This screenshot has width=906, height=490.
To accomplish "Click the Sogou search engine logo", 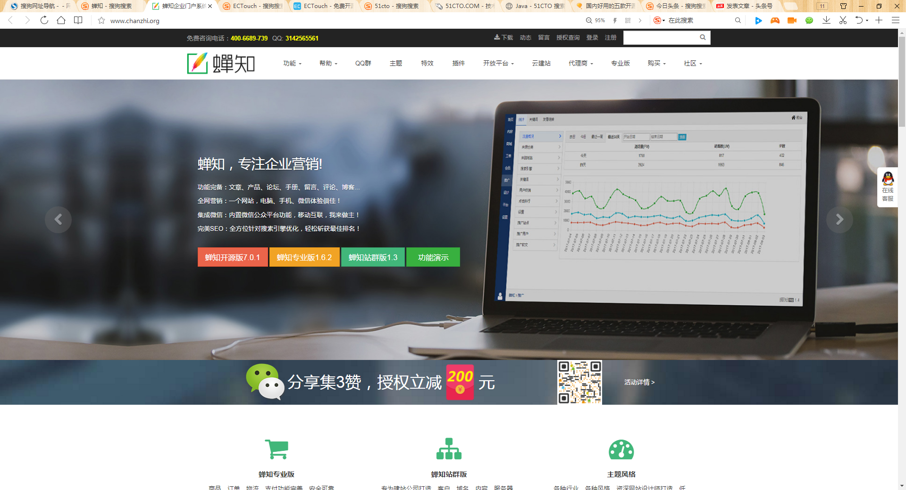I will (x=657, y=20).
